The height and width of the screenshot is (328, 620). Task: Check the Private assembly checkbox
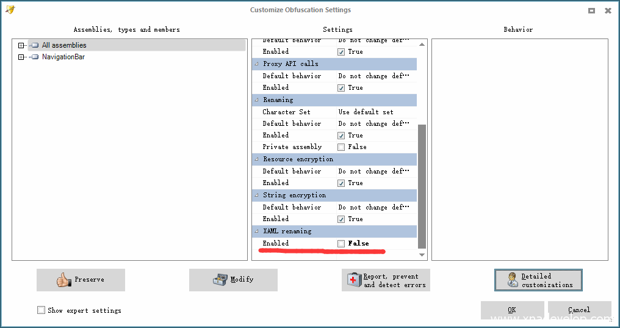coord(341,147)
